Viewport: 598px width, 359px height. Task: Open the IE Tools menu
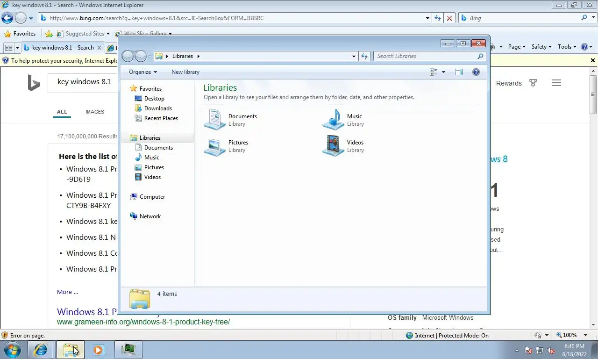(567, 47)
